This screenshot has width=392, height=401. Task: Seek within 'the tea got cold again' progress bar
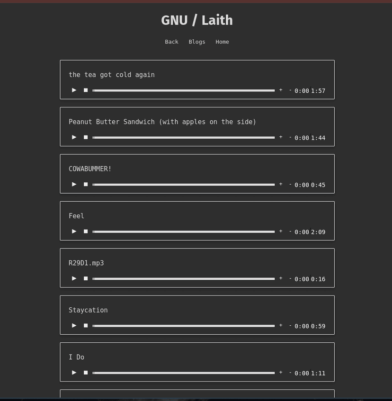(184, 90)
